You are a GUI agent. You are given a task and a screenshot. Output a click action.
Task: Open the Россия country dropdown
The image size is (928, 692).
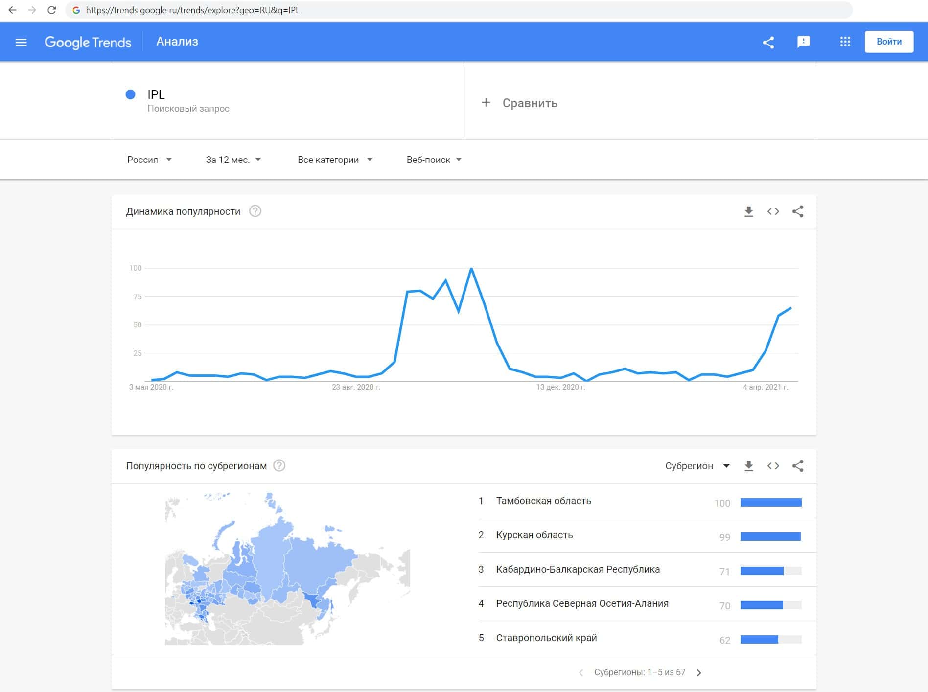pos(149,160)
